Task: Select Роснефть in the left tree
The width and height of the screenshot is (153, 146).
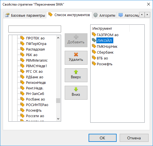Action: tap(34, 110)
